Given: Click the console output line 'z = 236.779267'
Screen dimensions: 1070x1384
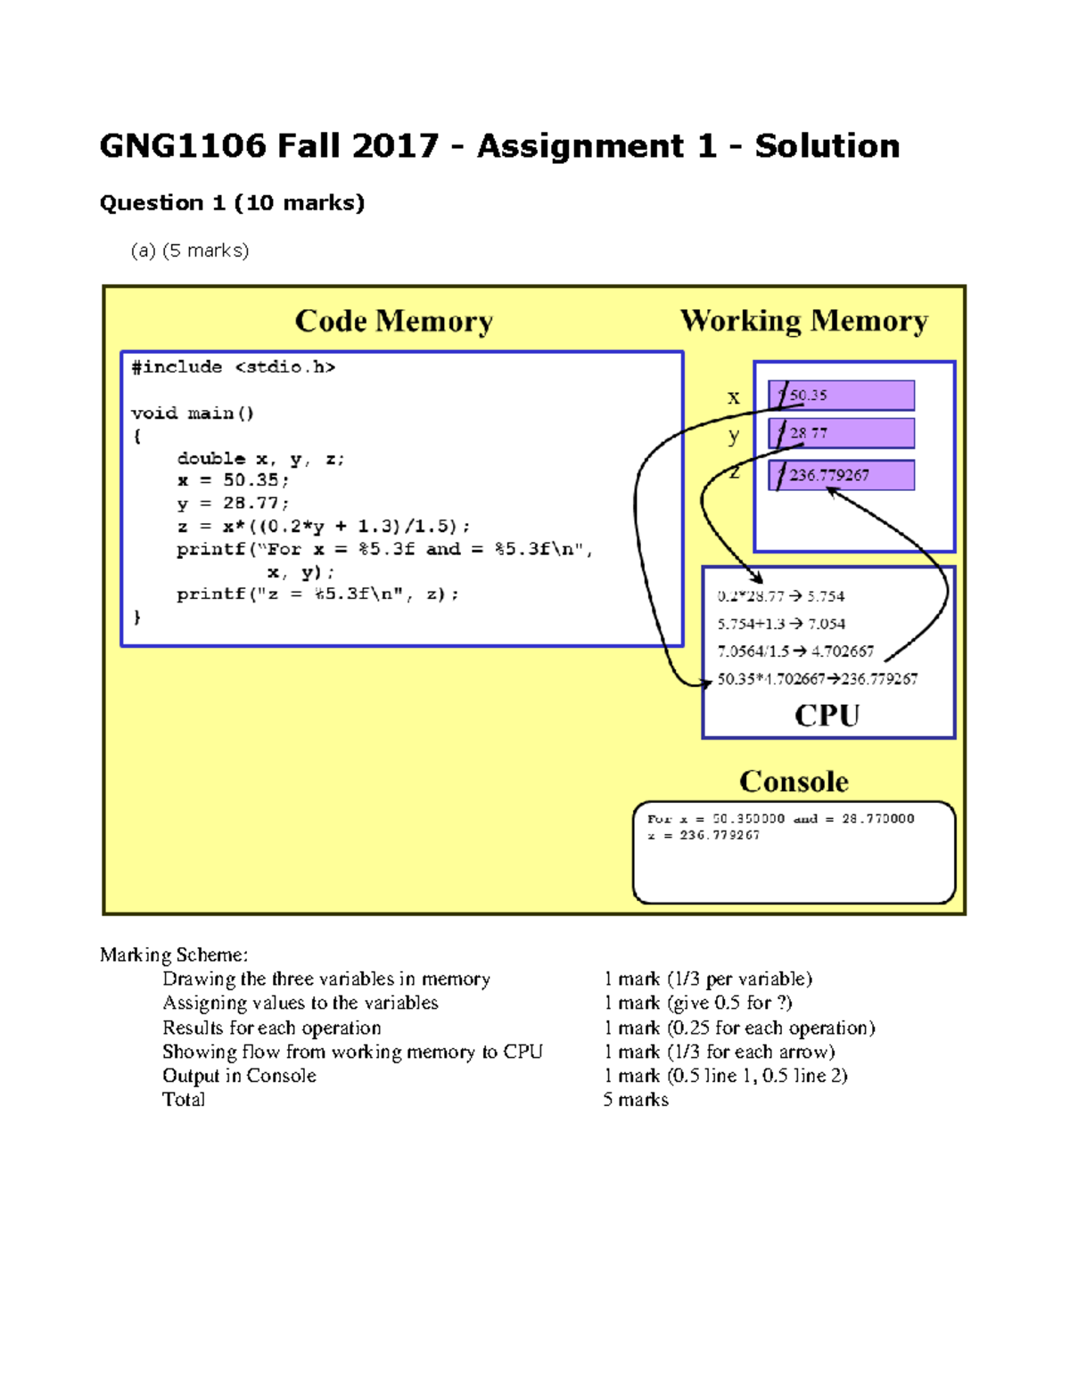Looking at the screenshot, I should 704,836.
